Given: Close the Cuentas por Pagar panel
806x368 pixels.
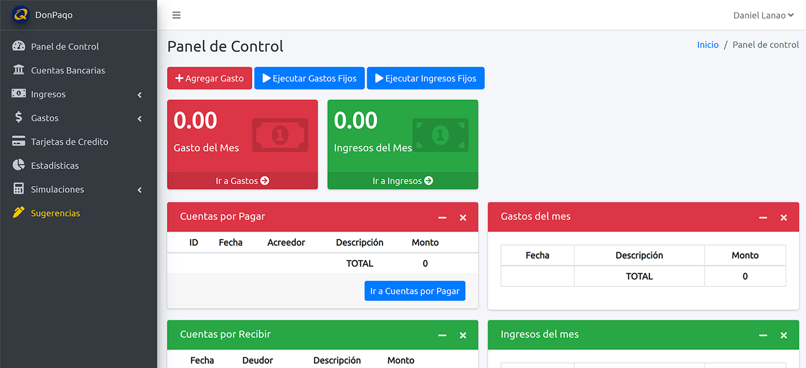Looking at the screenshot, I should click(463, 218).
